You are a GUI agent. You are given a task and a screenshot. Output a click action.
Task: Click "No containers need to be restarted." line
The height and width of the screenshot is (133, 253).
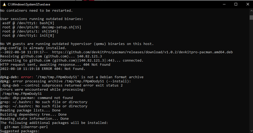pos(36,11)
